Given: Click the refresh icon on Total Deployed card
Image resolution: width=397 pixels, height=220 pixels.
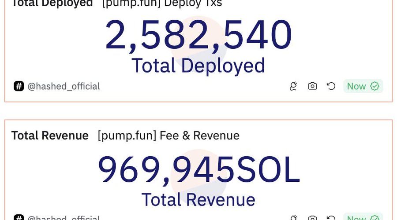Looking at the screenshot, I should click(331, 86).
